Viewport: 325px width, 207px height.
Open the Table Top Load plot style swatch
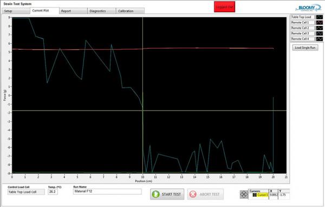click(x=319, y=17)
